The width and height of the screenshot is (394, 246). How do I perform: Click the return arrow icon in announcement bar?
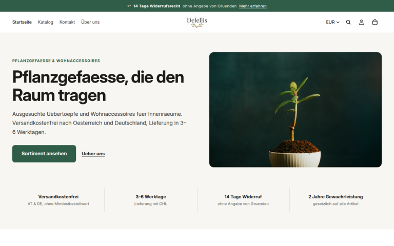(129, 6)
